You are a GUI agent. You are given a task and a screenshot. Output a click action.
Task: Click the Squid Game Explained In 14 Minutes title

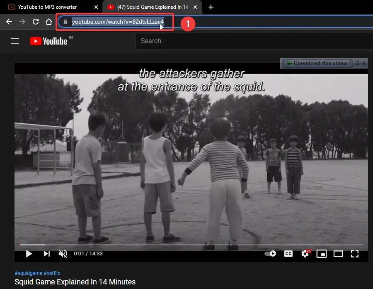[x=75, y=282]
